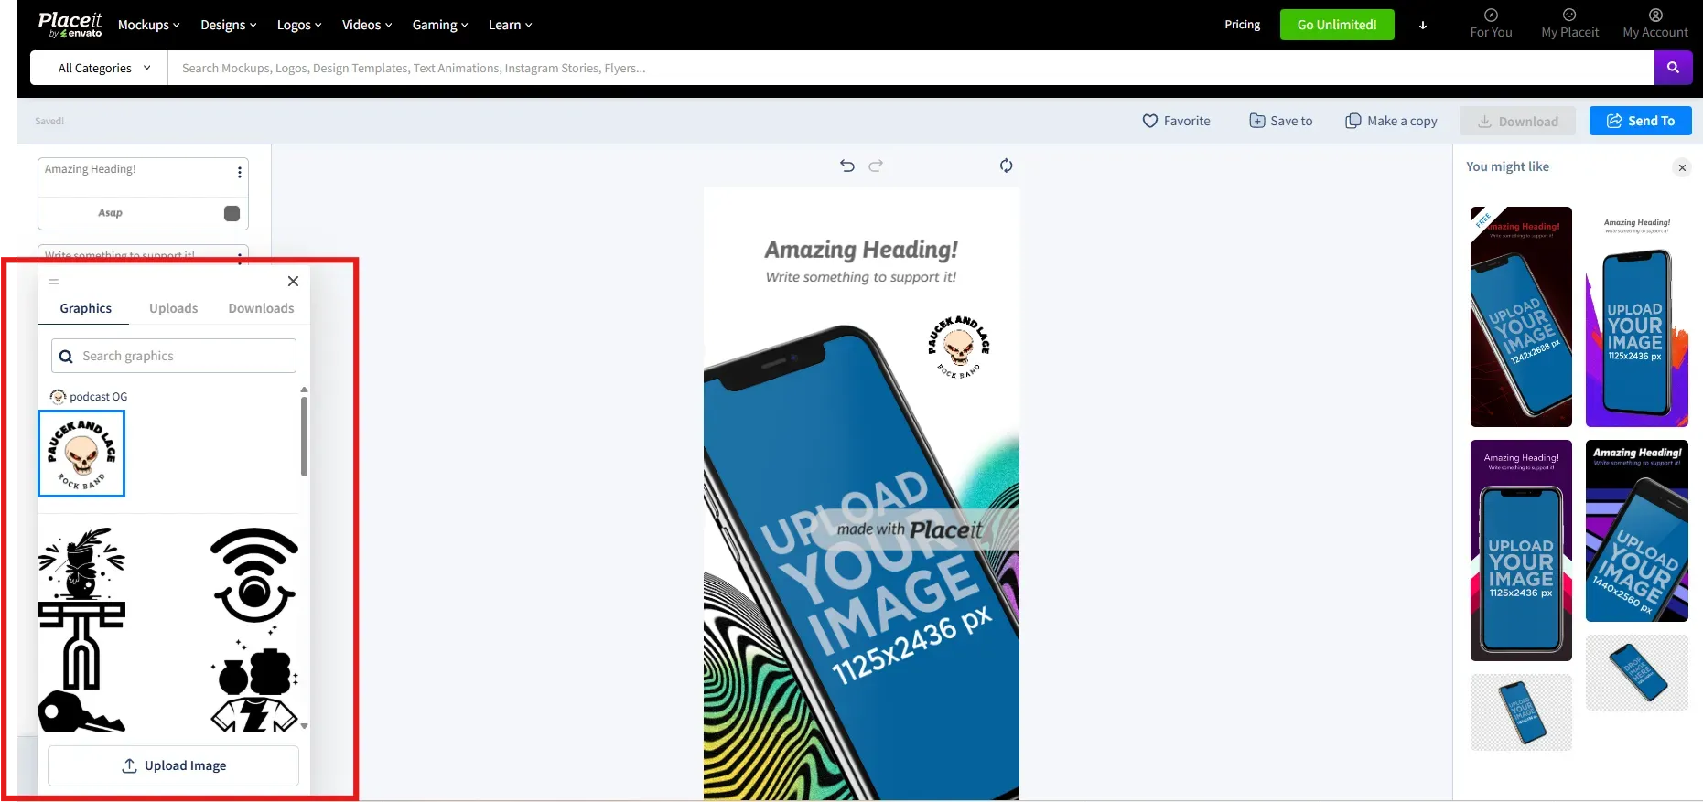Switch to the Graphics tab
The height and width of the screenshot is (802, 1703).
click(x=86, y=308)
